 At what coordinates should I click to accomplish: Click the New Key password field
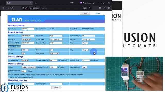28,84
